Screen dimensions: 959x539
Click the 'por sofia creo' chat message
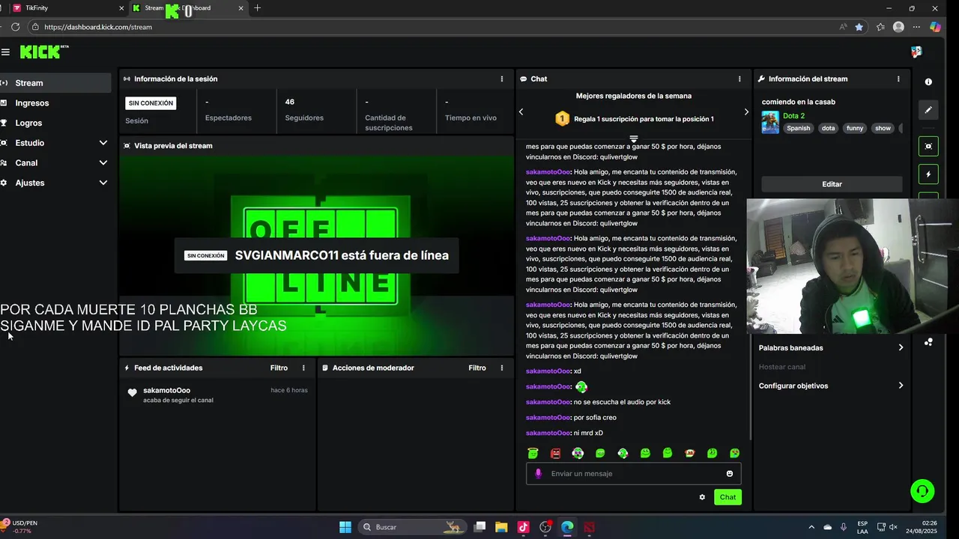595,418
